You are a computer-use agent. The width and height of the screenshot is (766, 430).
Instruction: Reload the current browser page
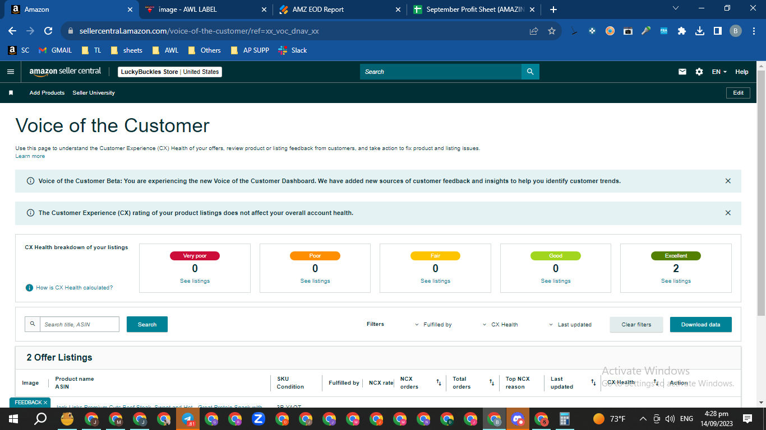[x=48, y=31]
